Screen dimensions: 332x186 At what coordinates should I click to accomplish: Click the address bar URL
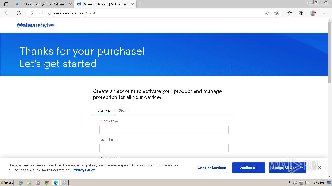click(x=67, y=13)
